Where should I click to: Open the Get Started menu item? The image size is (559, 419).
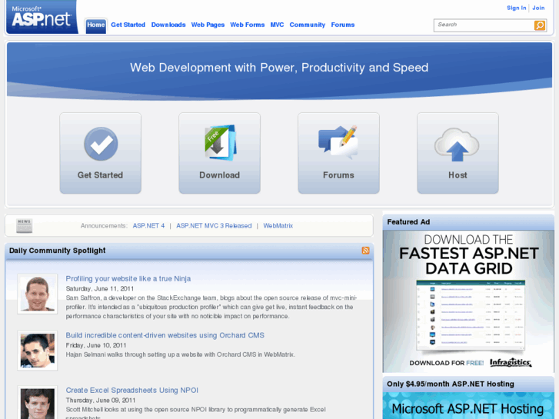128,25
